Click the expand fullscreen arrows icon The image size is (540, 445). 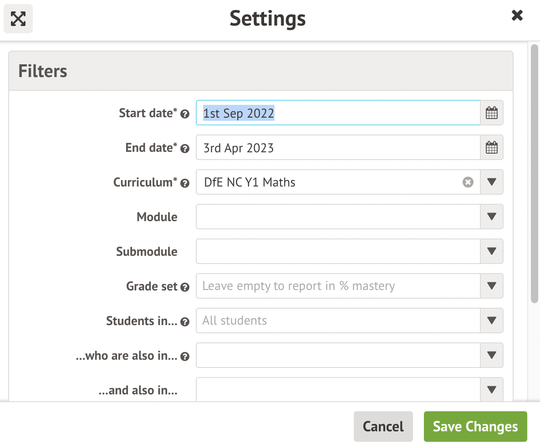point(18,19)
